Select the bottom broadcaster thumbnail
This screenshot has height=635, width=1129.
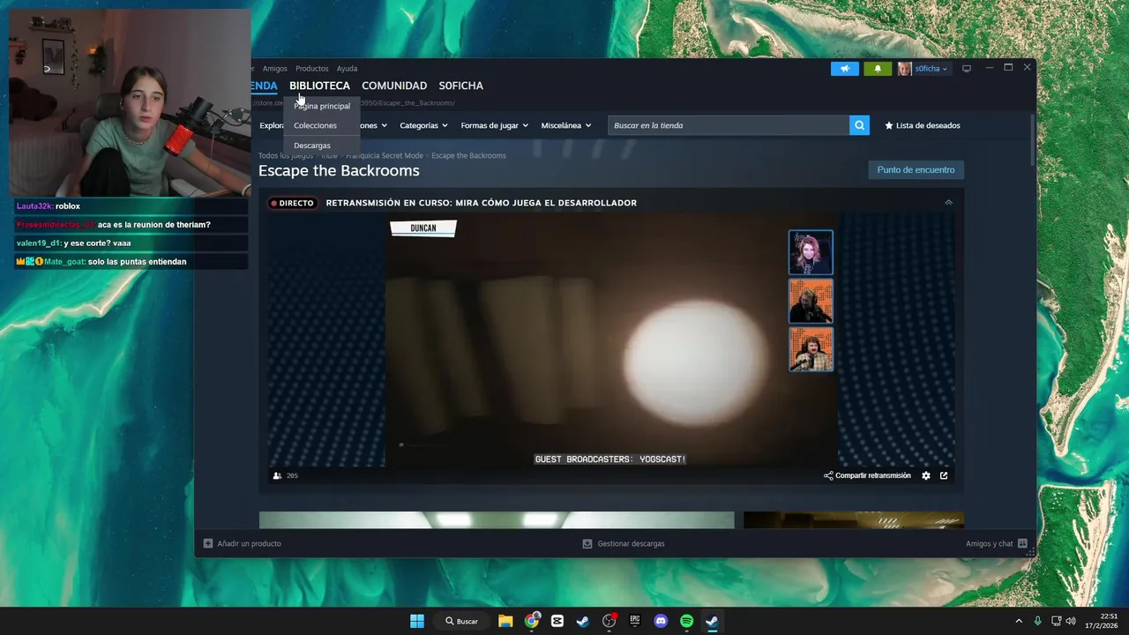point(811,349)
